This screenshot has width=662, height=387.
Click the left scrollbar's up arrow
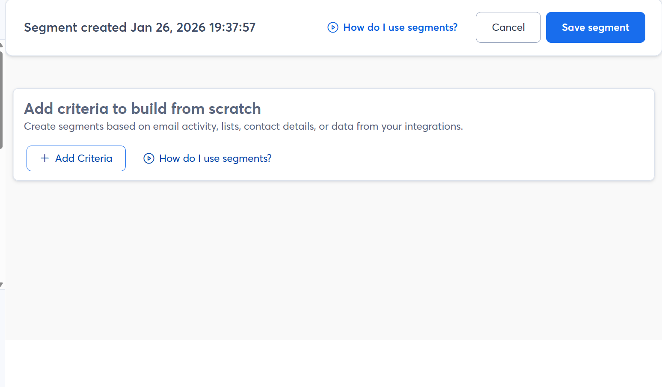pos(1,45)
